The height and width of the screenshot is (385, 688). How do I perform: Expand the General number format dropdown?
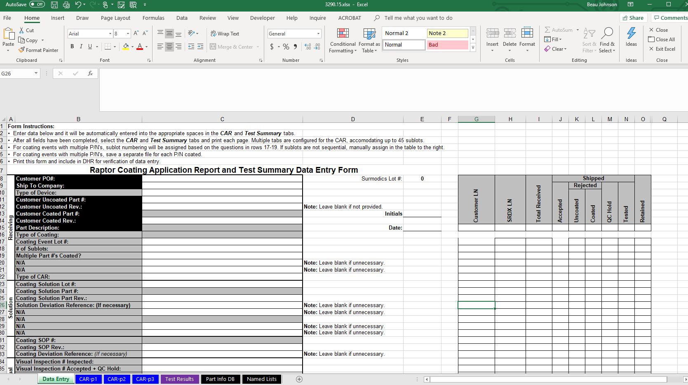coord(318,34)
